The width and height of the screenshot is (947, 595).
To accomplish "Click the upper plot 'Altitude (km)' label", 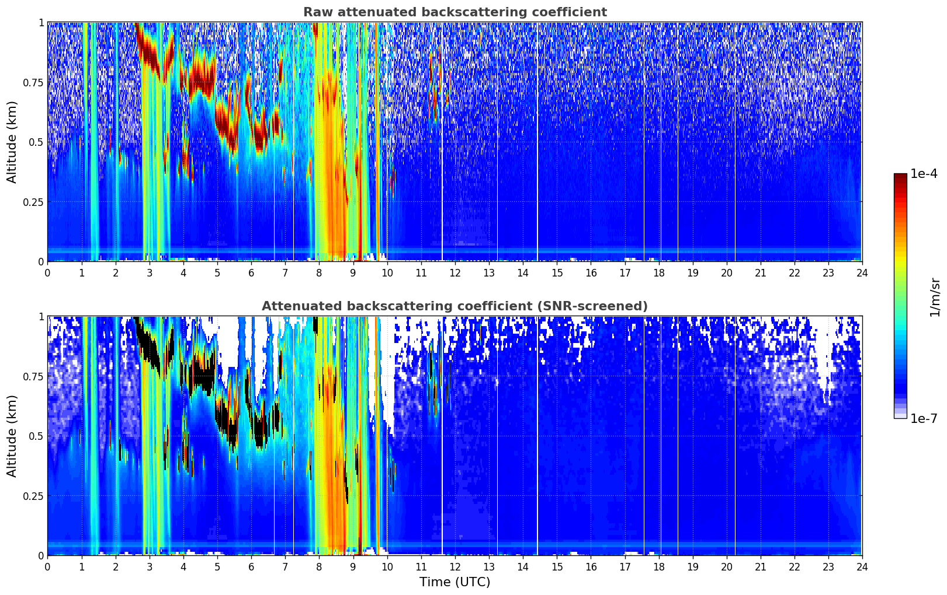I will [x=12, y=142].
